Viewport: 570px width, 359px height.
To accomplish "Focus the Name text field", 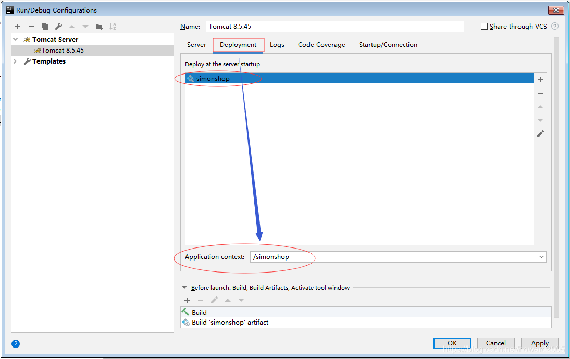I will (335, 27).
